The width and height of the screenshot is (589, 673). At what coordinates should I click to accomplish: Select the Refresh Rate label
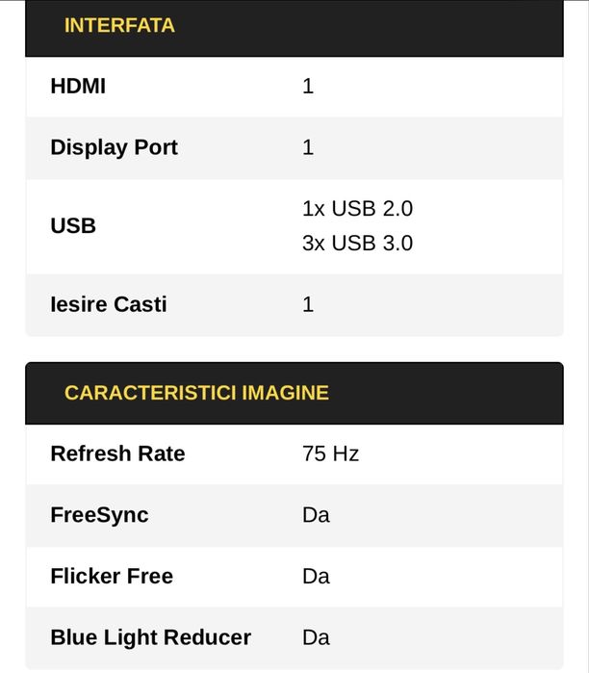pyautogui.click(x=117, y=454)
